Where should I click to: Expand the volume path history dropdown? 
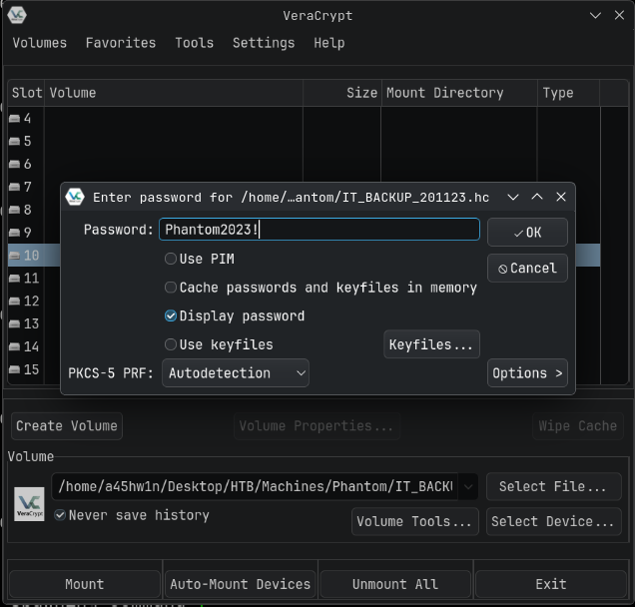[467, 486]
